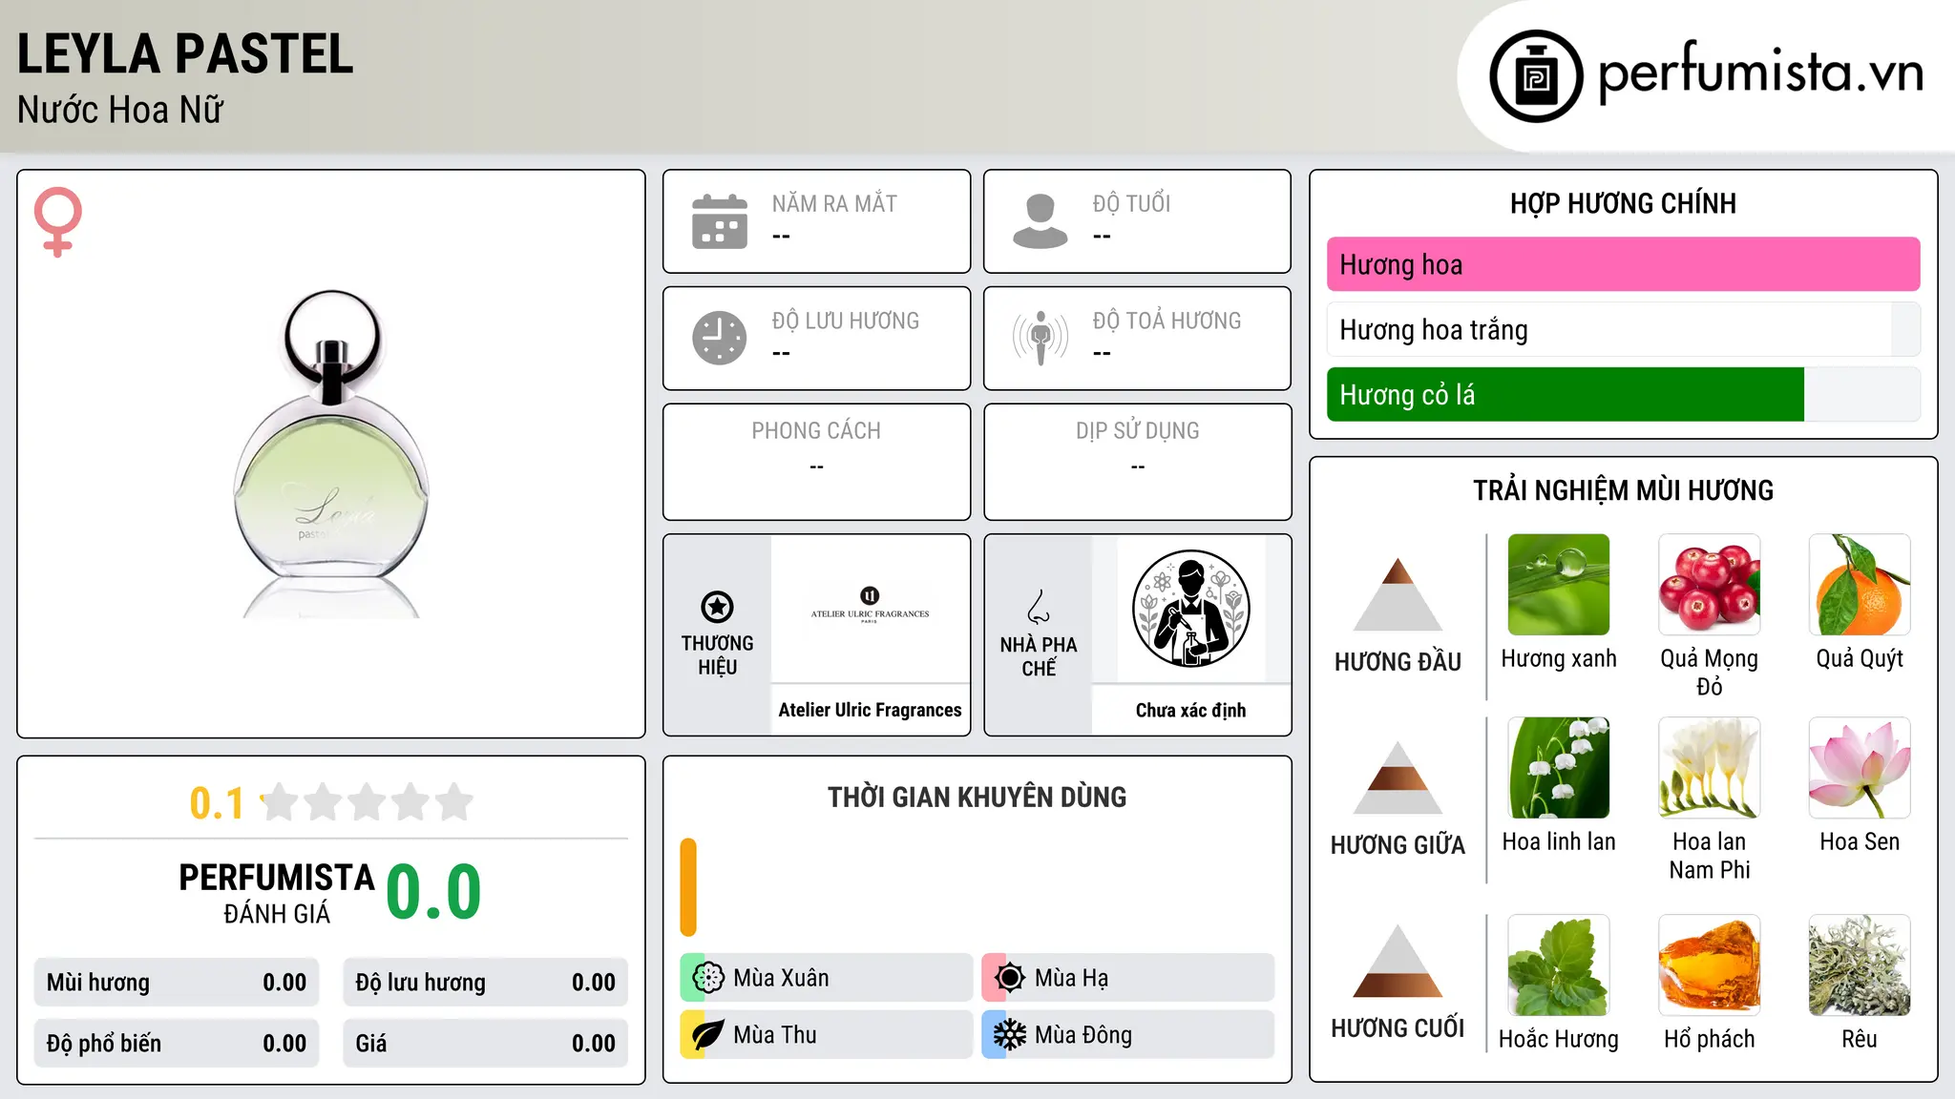Click the pyramid icon above Hương cuối
The width and height of the screenshot is (1955, 1099).
[x=1398, y=961]
